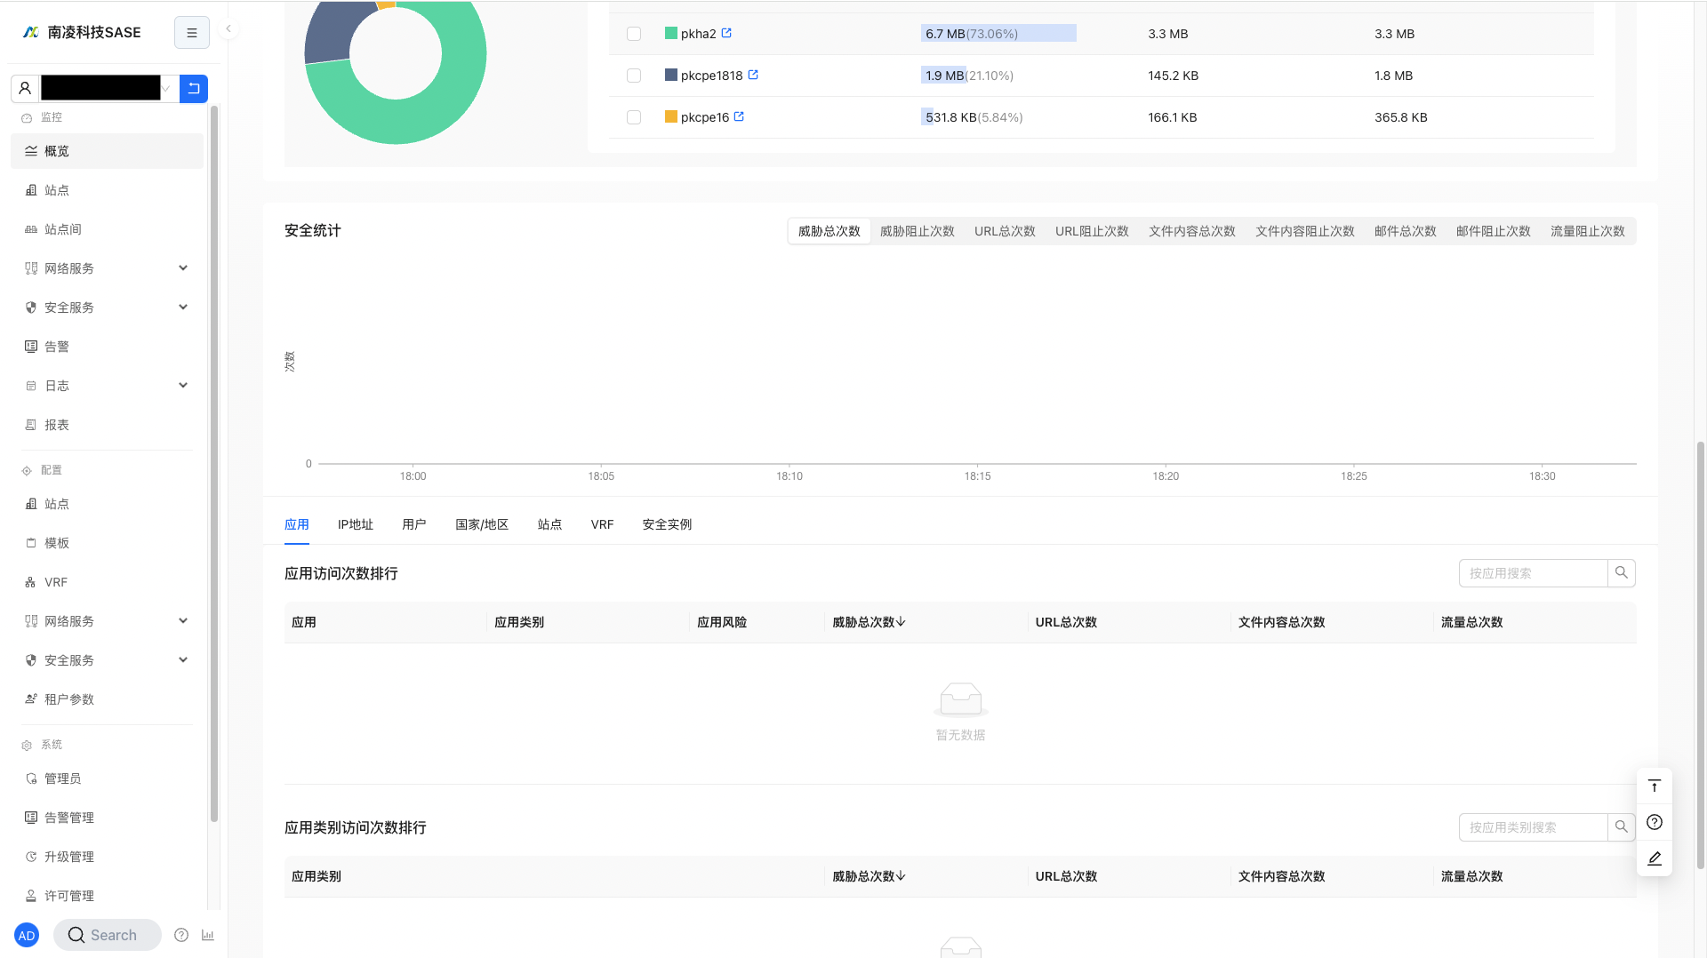Open the 管理员 administrators page
The image size is (1707, 958).
pyautogui.click(x=107, y=778)
